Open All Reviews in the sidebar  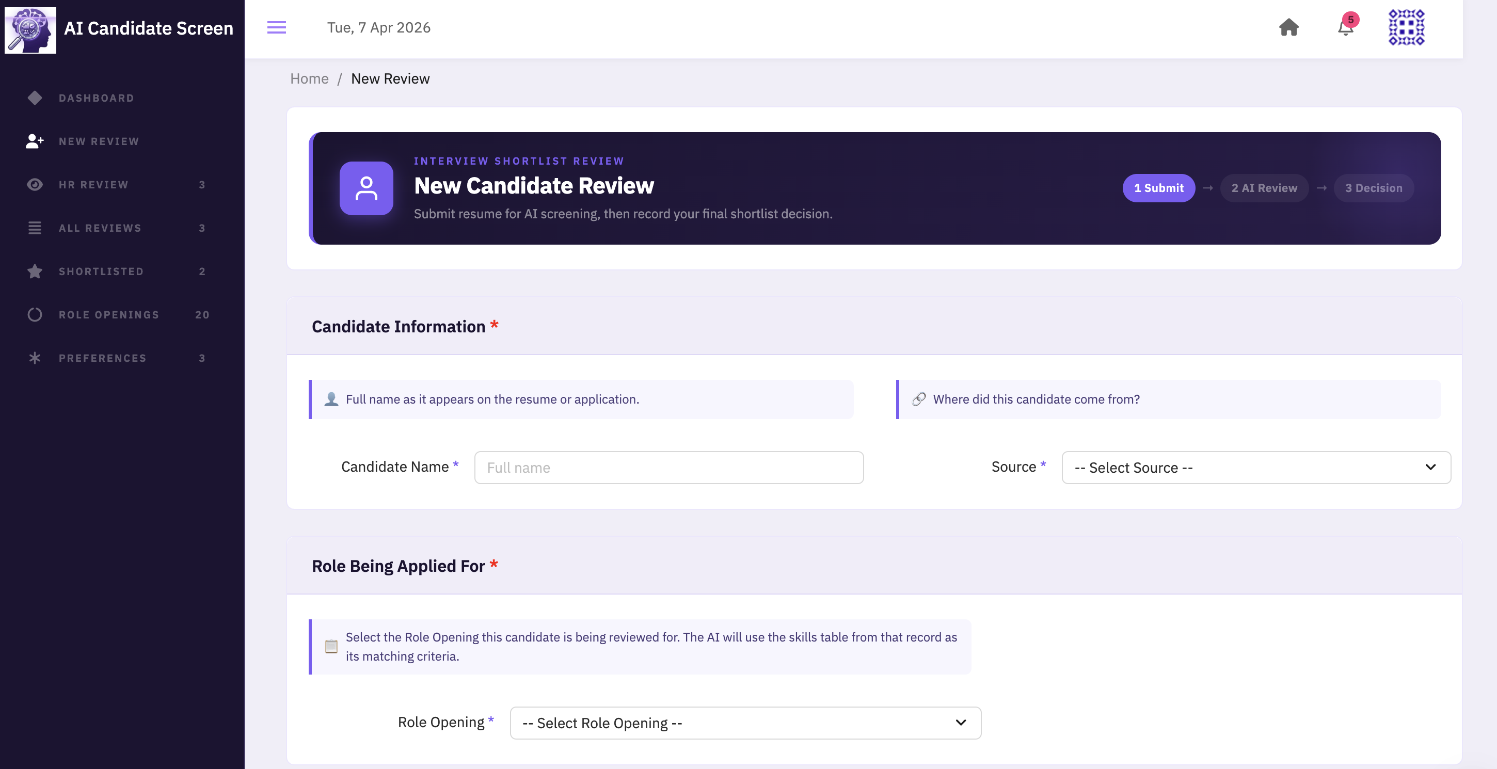click(x=100, y=228)
